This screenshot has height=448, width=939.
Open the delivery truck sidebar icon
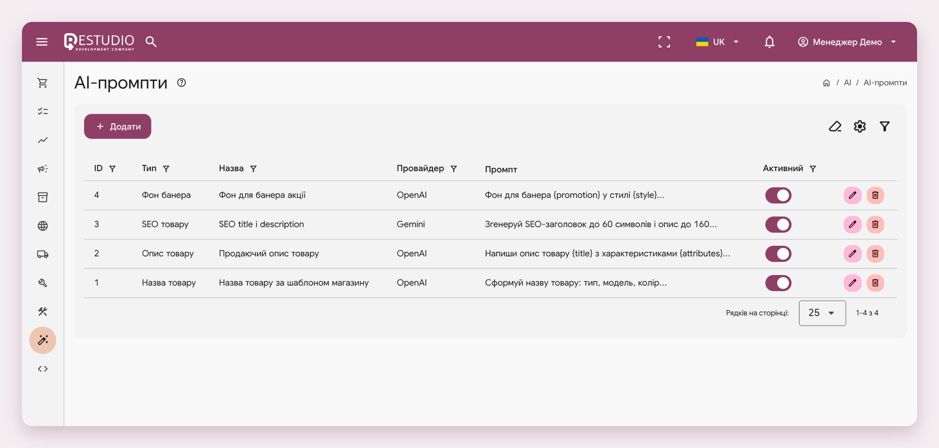43,254
